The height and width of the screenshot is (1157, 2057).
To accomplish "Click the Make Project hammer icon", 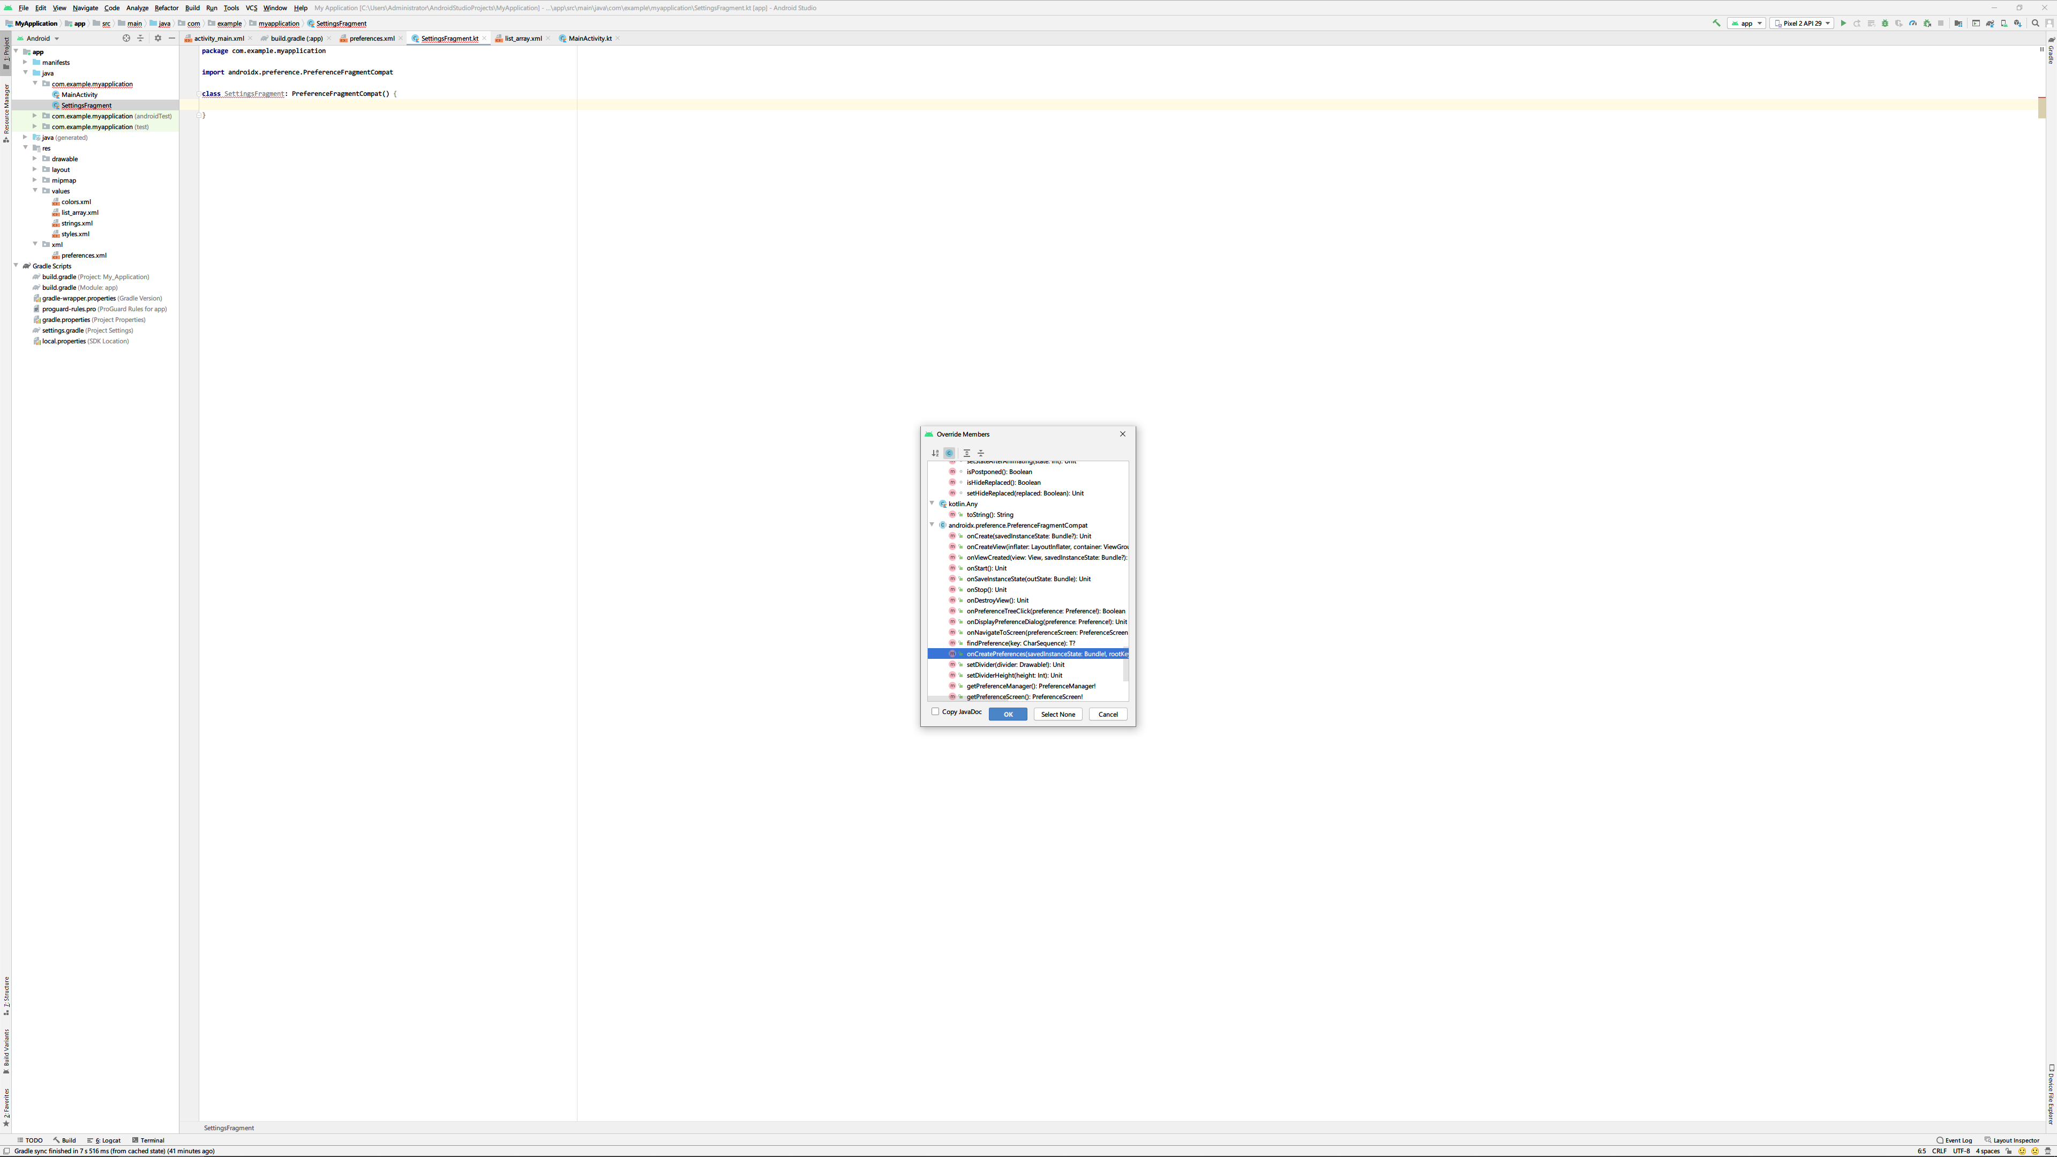I will (x=1717, y=23).
